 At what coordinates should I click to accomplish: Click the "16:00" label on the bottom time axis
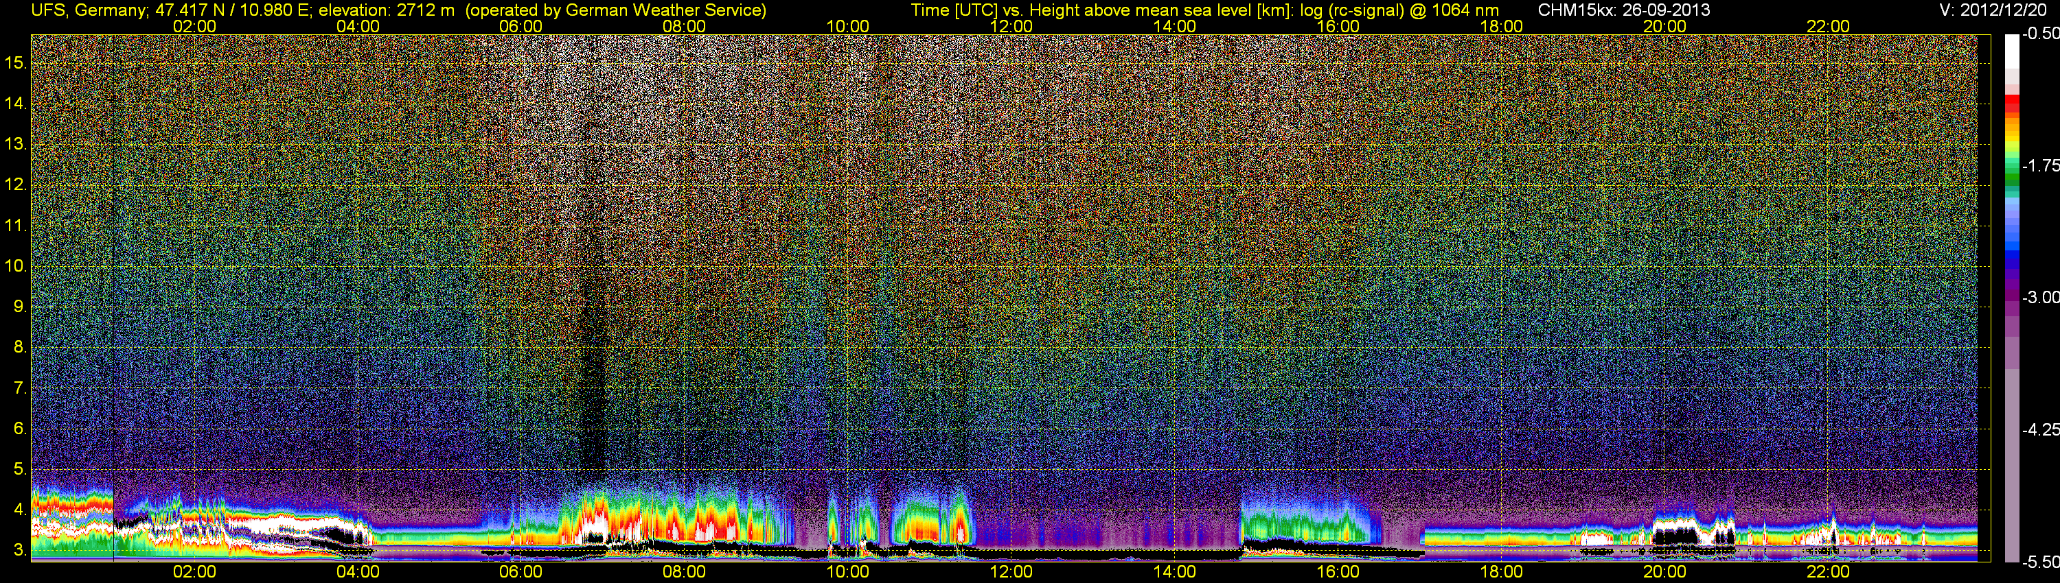pos(1338,572)
